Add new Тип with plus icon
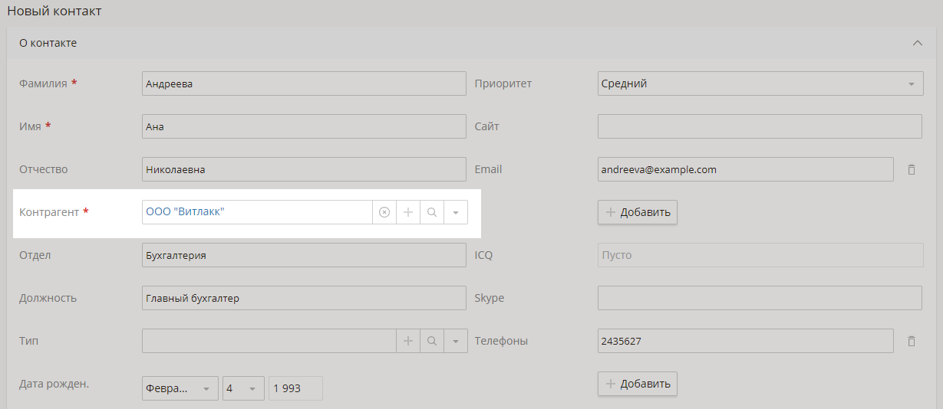 pyautogui.click(x=408, y=341)
